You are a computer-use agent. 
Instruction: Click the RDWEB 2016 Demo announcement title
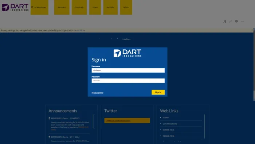[65, 137]
